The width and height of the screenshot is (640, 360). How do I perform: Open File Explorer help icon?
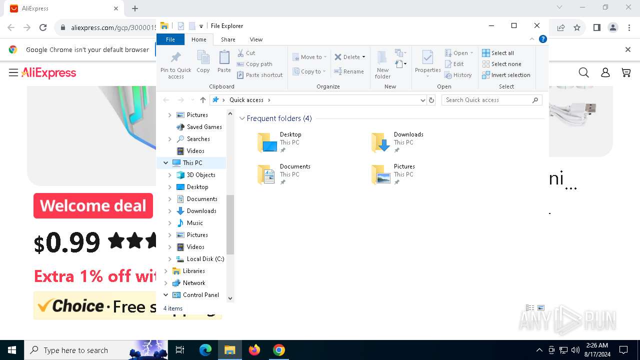543,39
